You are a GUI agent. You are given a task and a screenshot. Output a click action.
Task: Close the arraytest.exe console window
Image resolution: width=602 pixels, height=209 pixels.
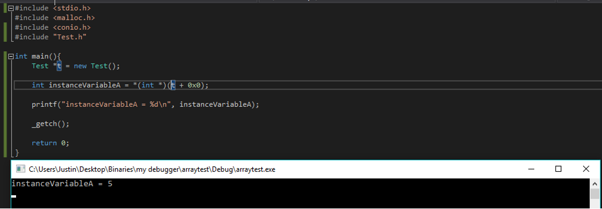tap(586, 169)
